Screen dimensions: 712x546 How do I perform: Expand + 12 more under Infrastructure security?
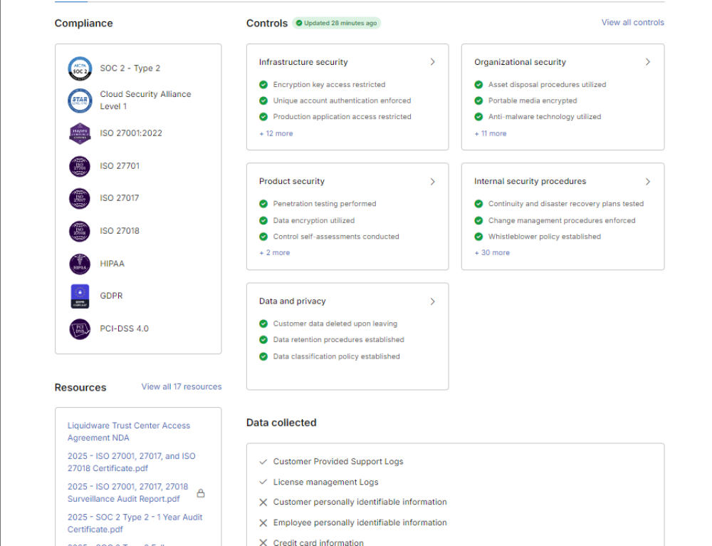(276, 133)
